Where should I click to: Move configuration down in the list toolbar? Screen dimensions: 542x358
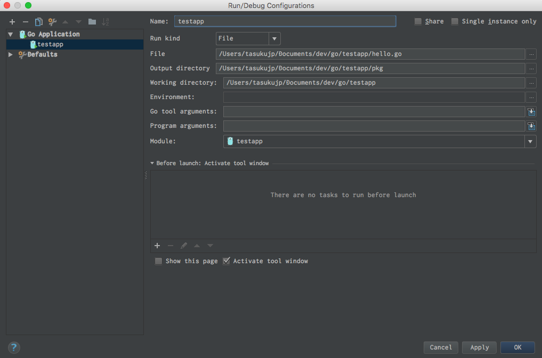pyautogui.click(x=79, y=22)
